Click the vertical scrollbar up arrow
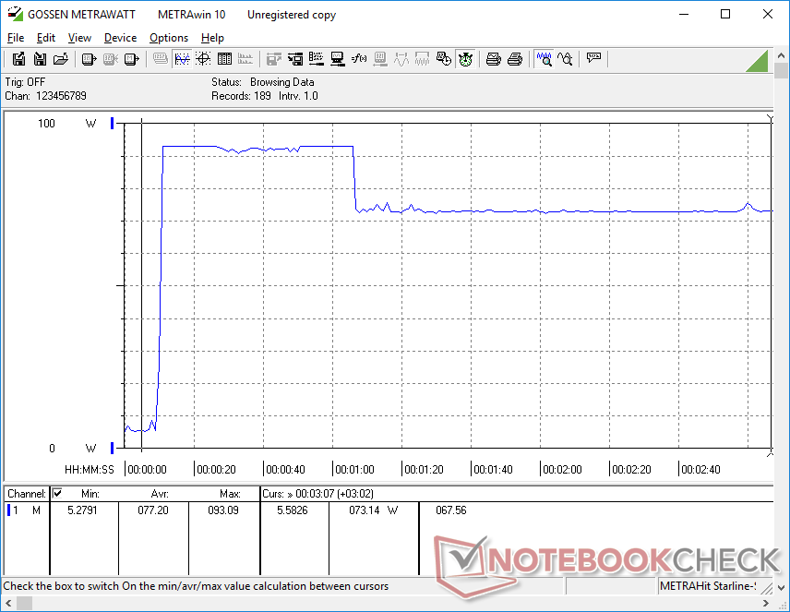The image size is (790, 612). (782, 55)
